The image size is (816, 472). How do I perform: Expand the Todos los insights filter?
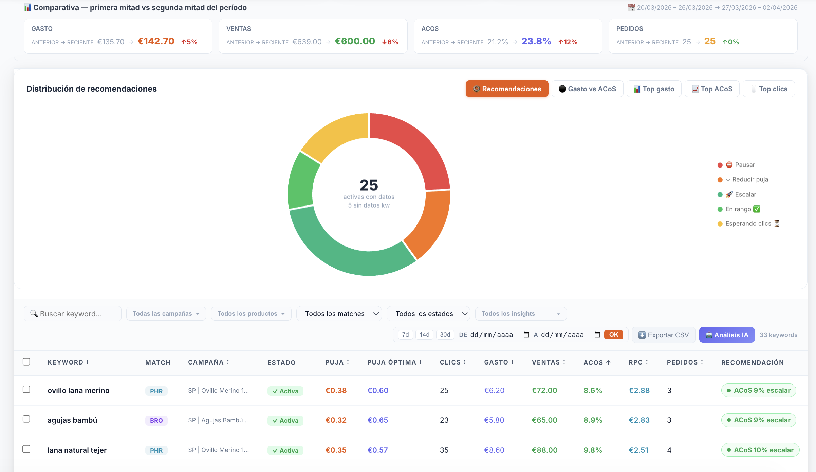click(x=520, y=313)
